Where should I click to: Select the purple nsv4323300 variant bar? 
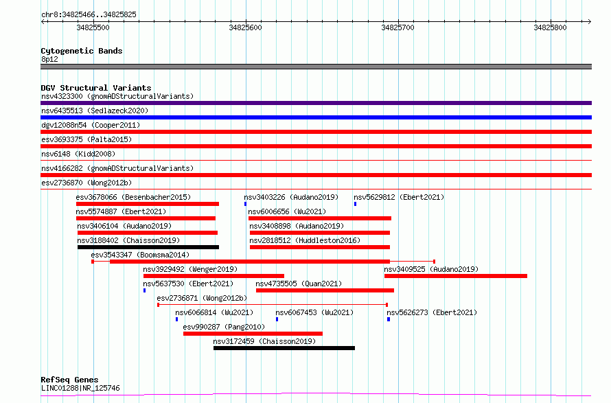point(316,103)
